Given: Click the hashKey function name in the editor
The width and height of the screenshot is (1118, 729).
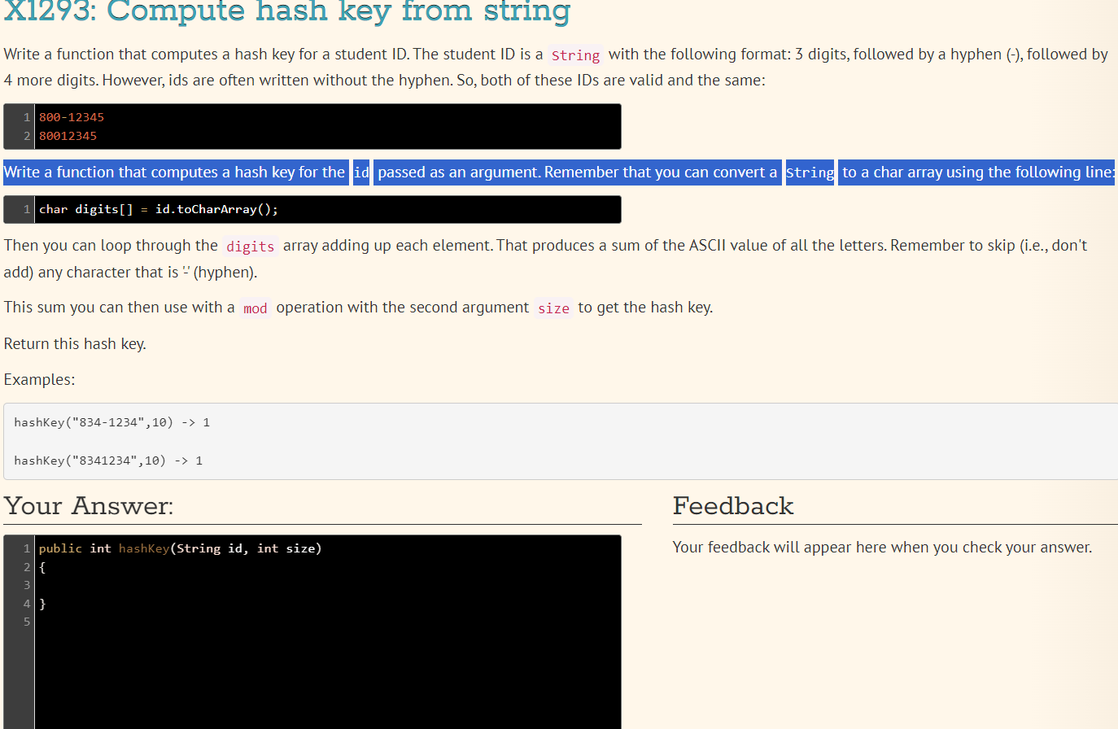Looking at the screenshot, I should [144, 548].
